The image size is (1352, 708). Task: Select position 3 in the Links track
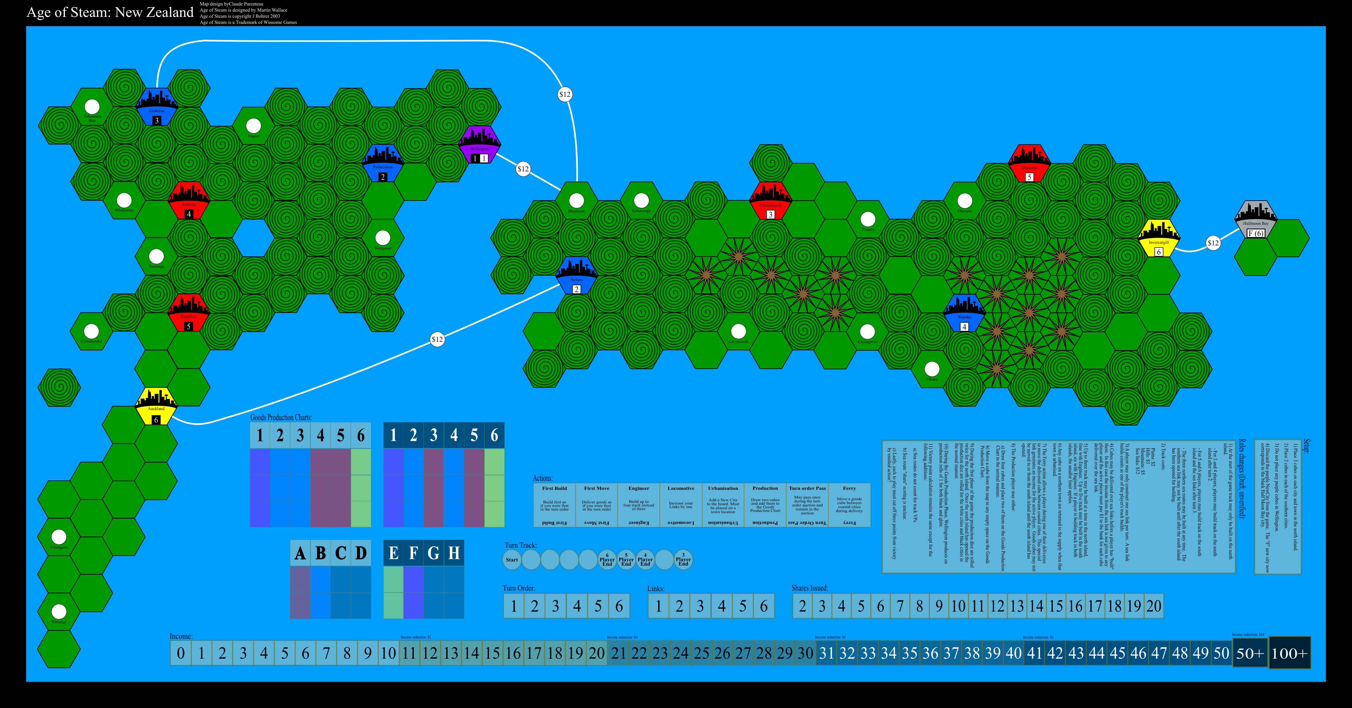coord(700,606)
